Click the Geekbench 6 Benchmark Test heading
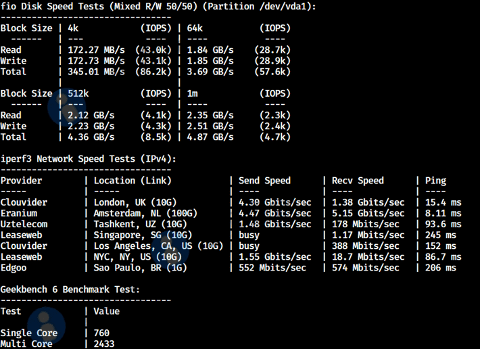Image resolution: width=480 pixels, height=349 pixels. 70,289
